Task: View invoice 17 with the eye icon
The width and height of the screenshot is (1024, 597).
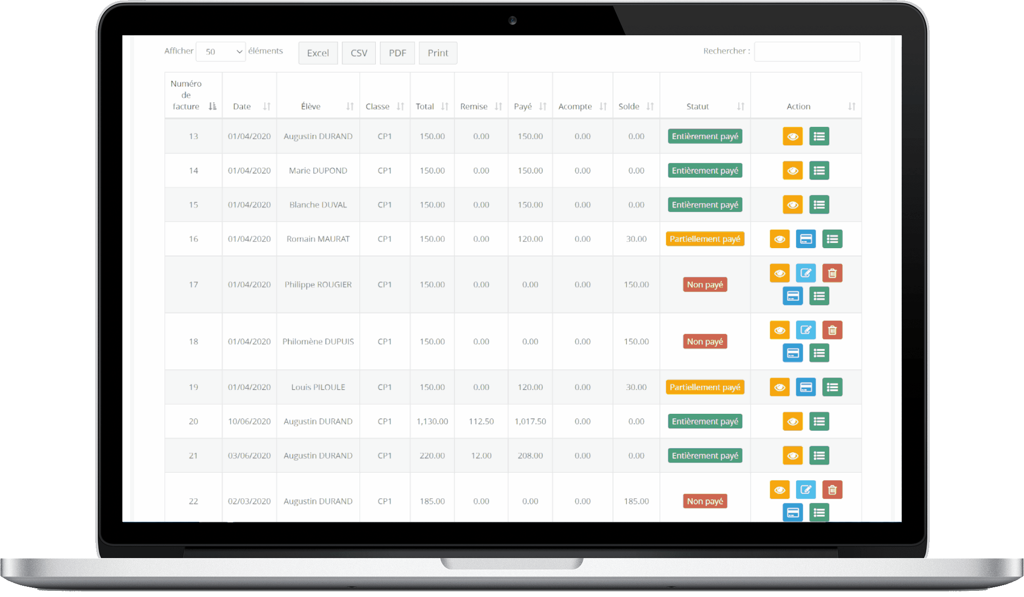Action: 780,274
